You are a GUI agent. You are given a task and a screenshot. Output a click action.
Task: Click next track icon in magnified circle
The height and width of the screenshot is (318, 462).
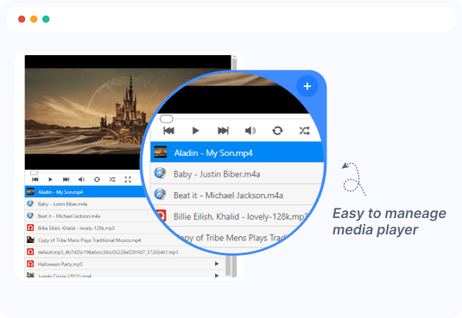pyautogui.click(x=223, y=131)
